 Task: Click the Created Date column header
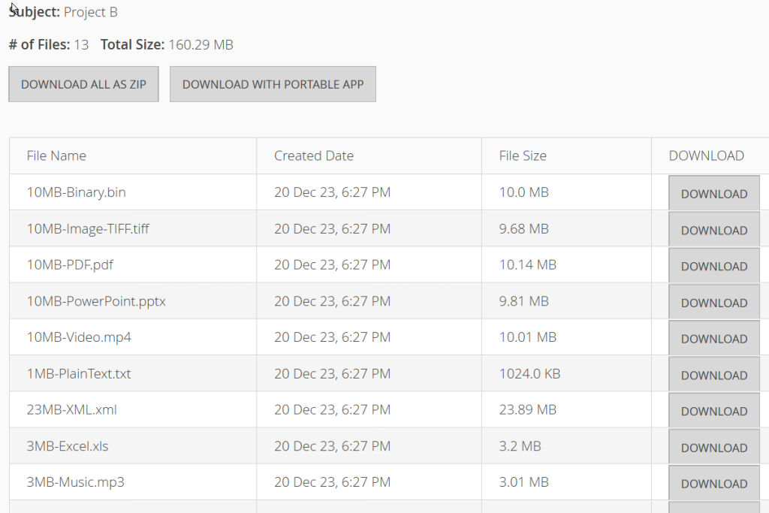click(x=314, y=155)
